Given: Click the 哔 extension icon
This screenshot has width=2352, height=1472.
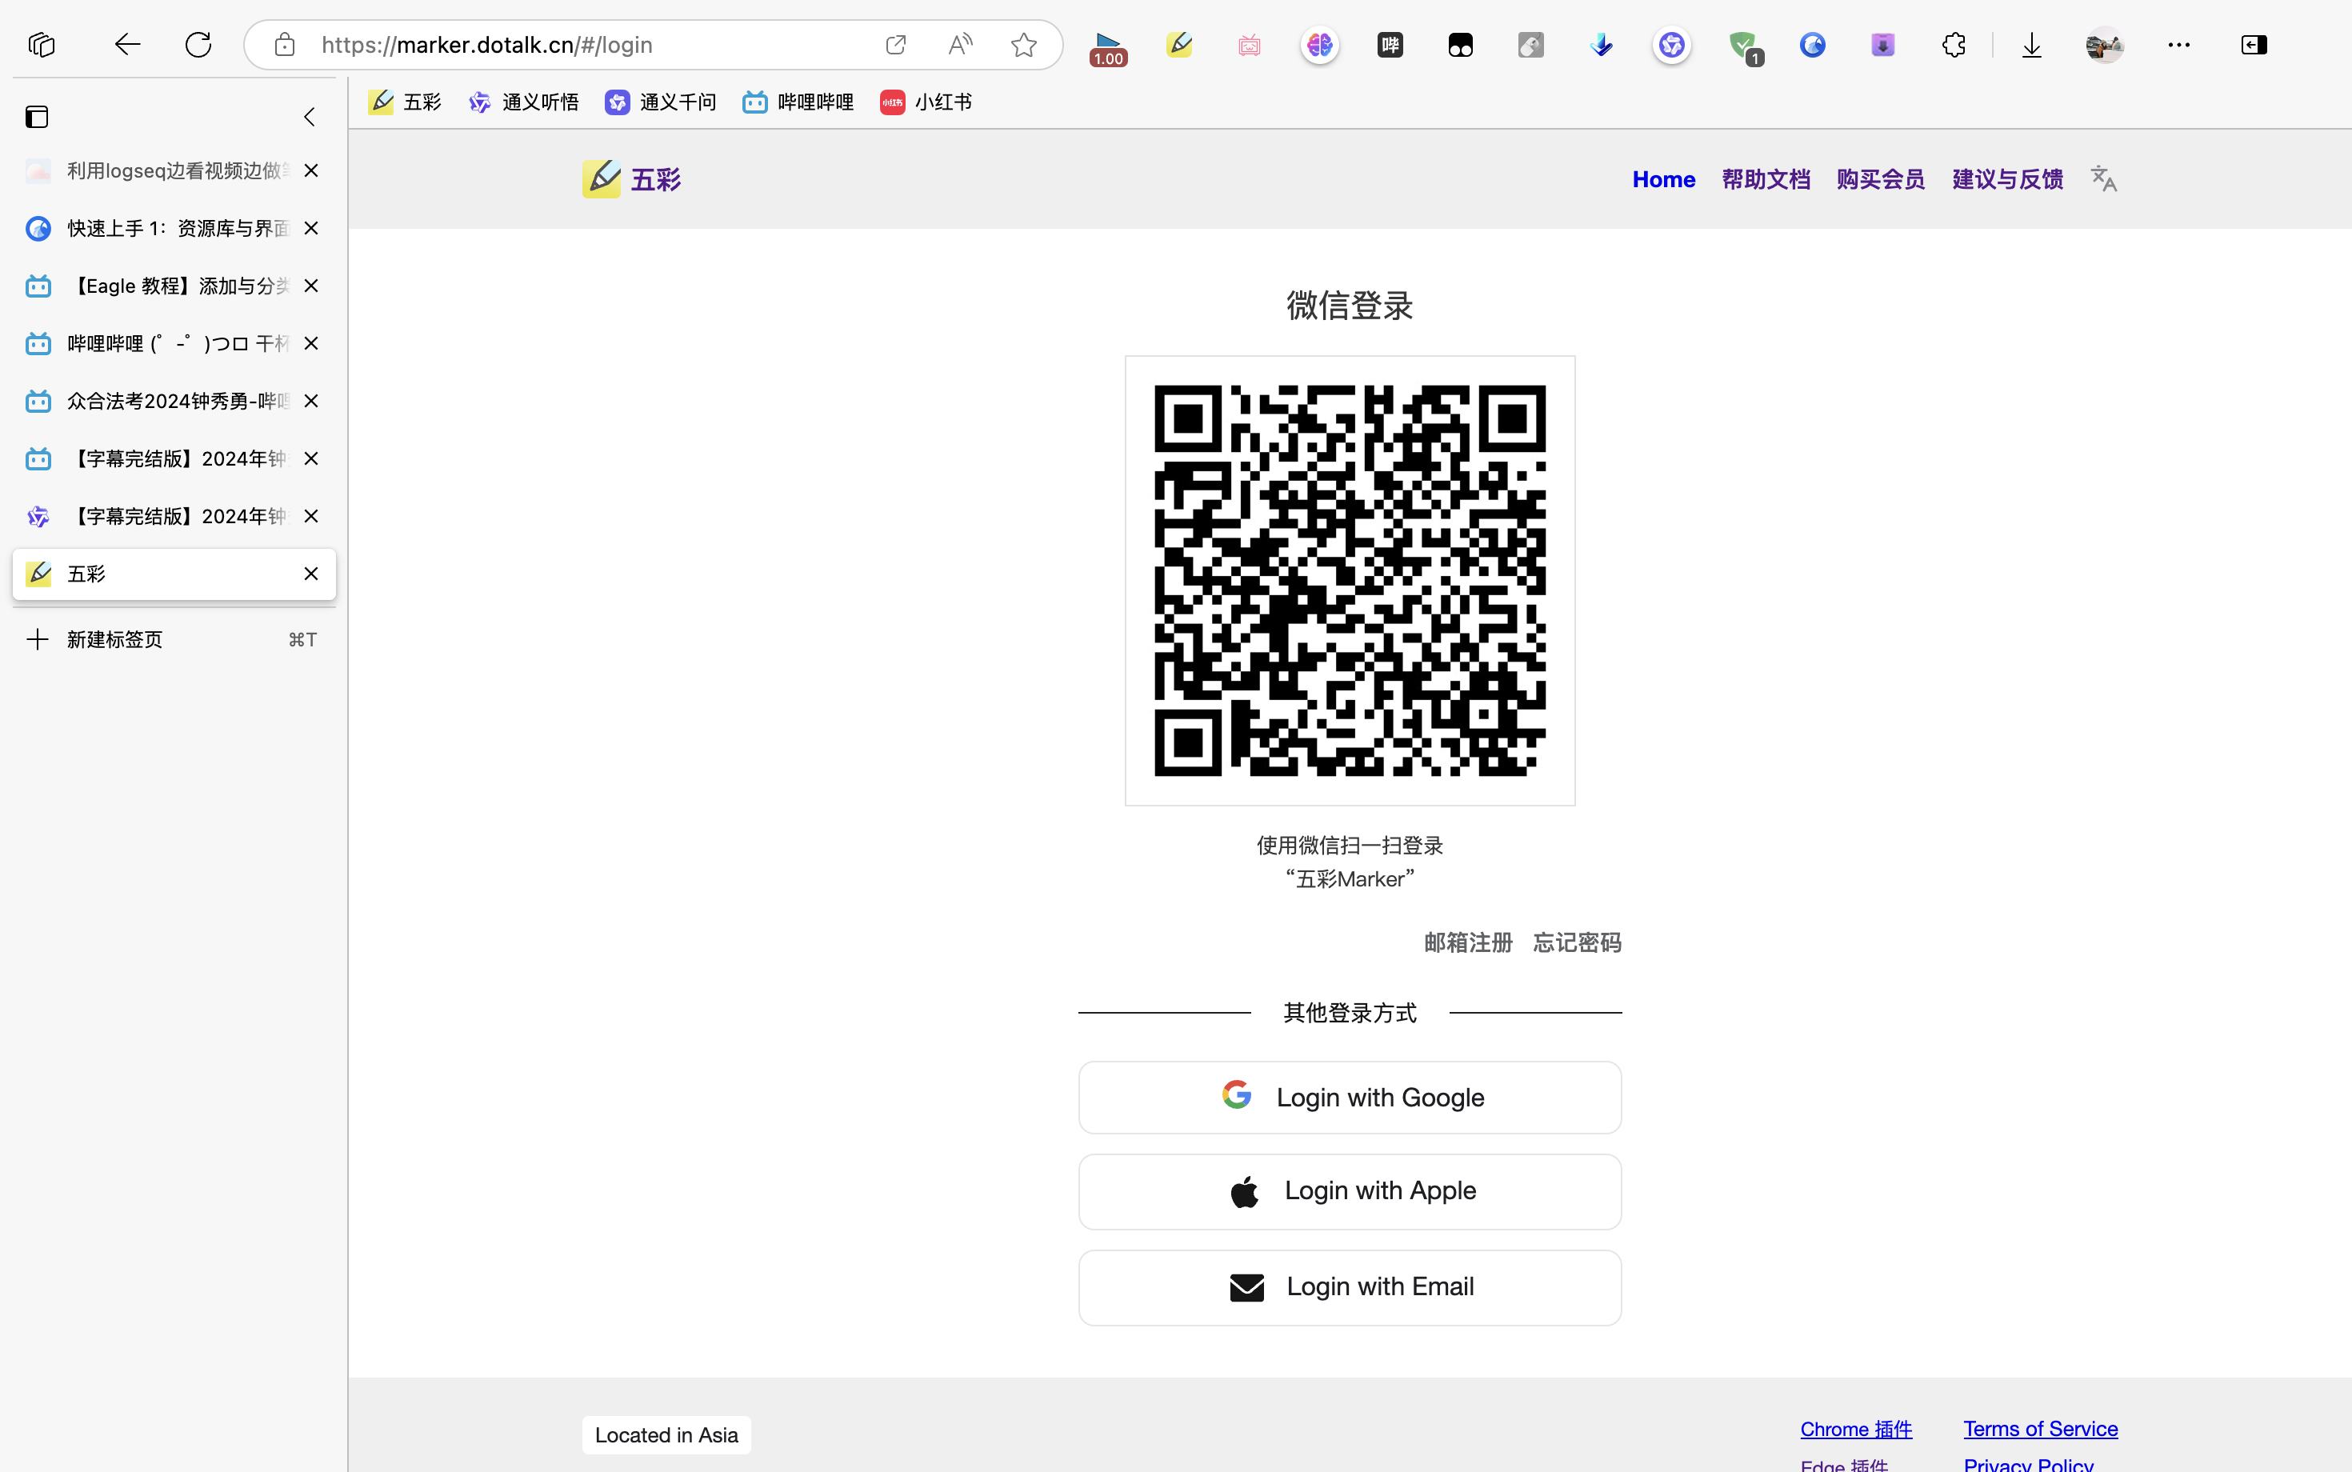Looking at the screenshot, I should point(1390,45).
